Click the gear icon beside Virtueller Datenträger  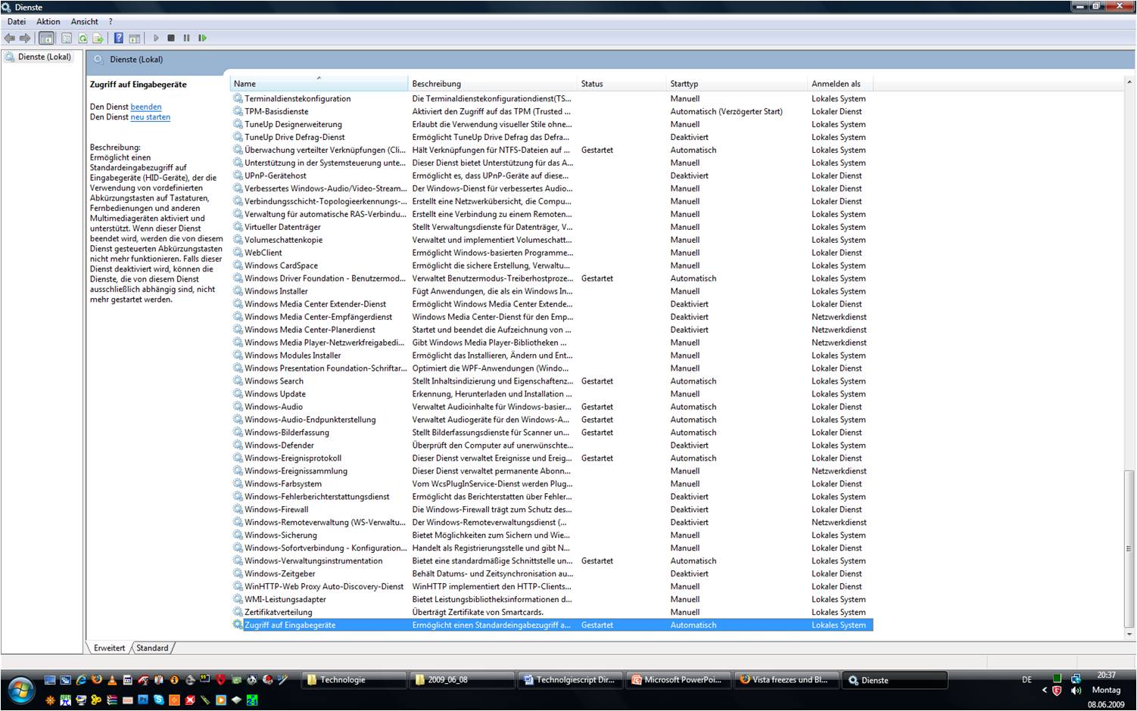pos(238,227)
